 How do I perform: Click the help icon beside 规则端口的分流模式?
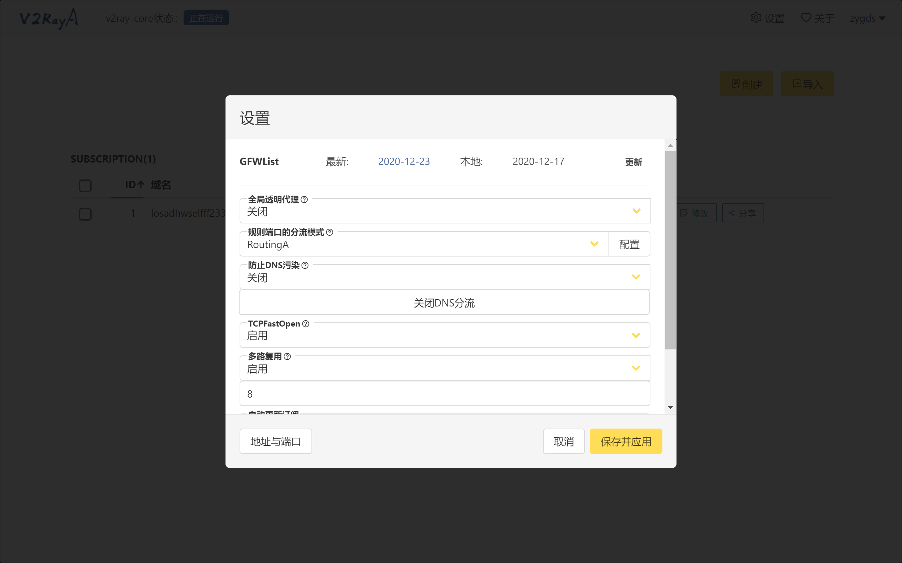point(329,232)
